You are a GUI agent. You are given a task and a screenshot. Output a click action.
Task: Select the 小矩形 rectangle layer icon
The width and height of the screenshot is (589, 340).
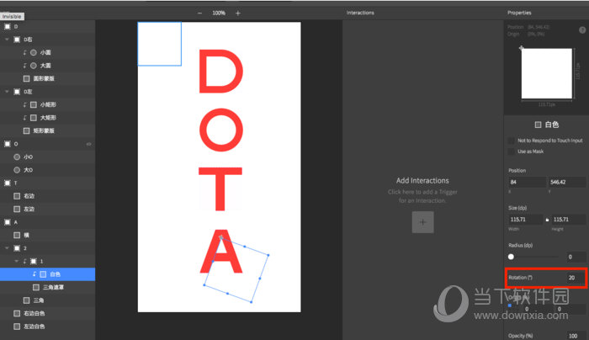(34, 105)
